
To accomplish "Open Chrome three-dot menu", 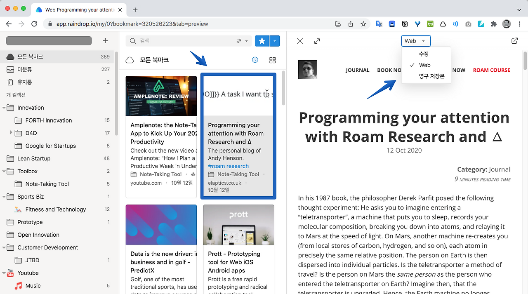I will tap(519, 24).
